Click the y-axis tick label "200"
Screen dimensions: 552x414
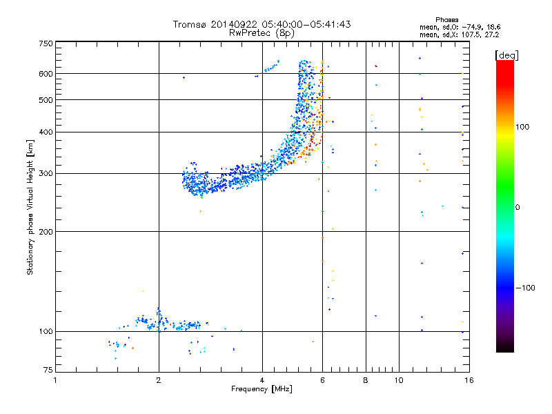click(46, 232)
